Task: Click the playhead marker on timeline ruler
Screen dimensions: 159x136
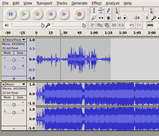Action: [x=61, y=34]
